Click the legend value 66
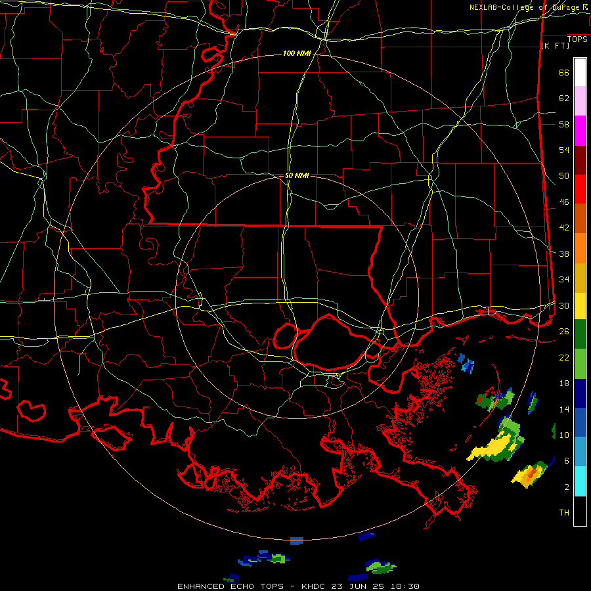 point(564,73)
